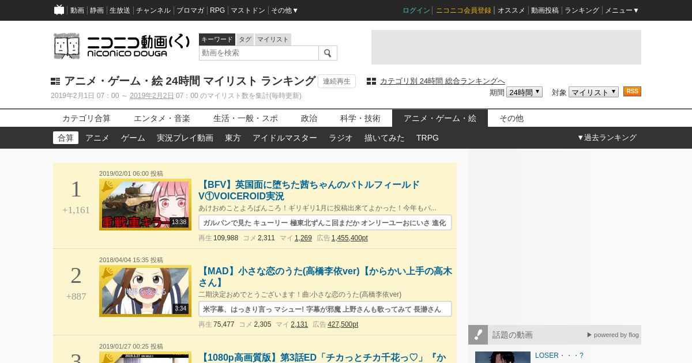Select アイドルマスター subcategory

(285, 138)
